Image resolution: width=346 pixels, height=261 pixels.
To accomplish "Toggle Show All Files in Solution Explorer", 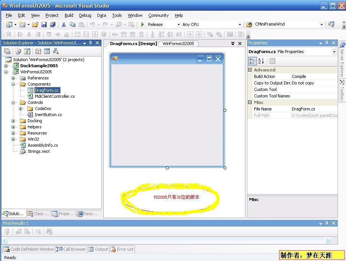I will (x=18, y=52).
